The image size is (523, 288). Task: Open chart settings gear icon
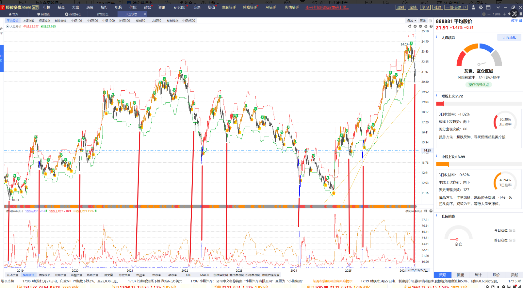click(426, 27)
